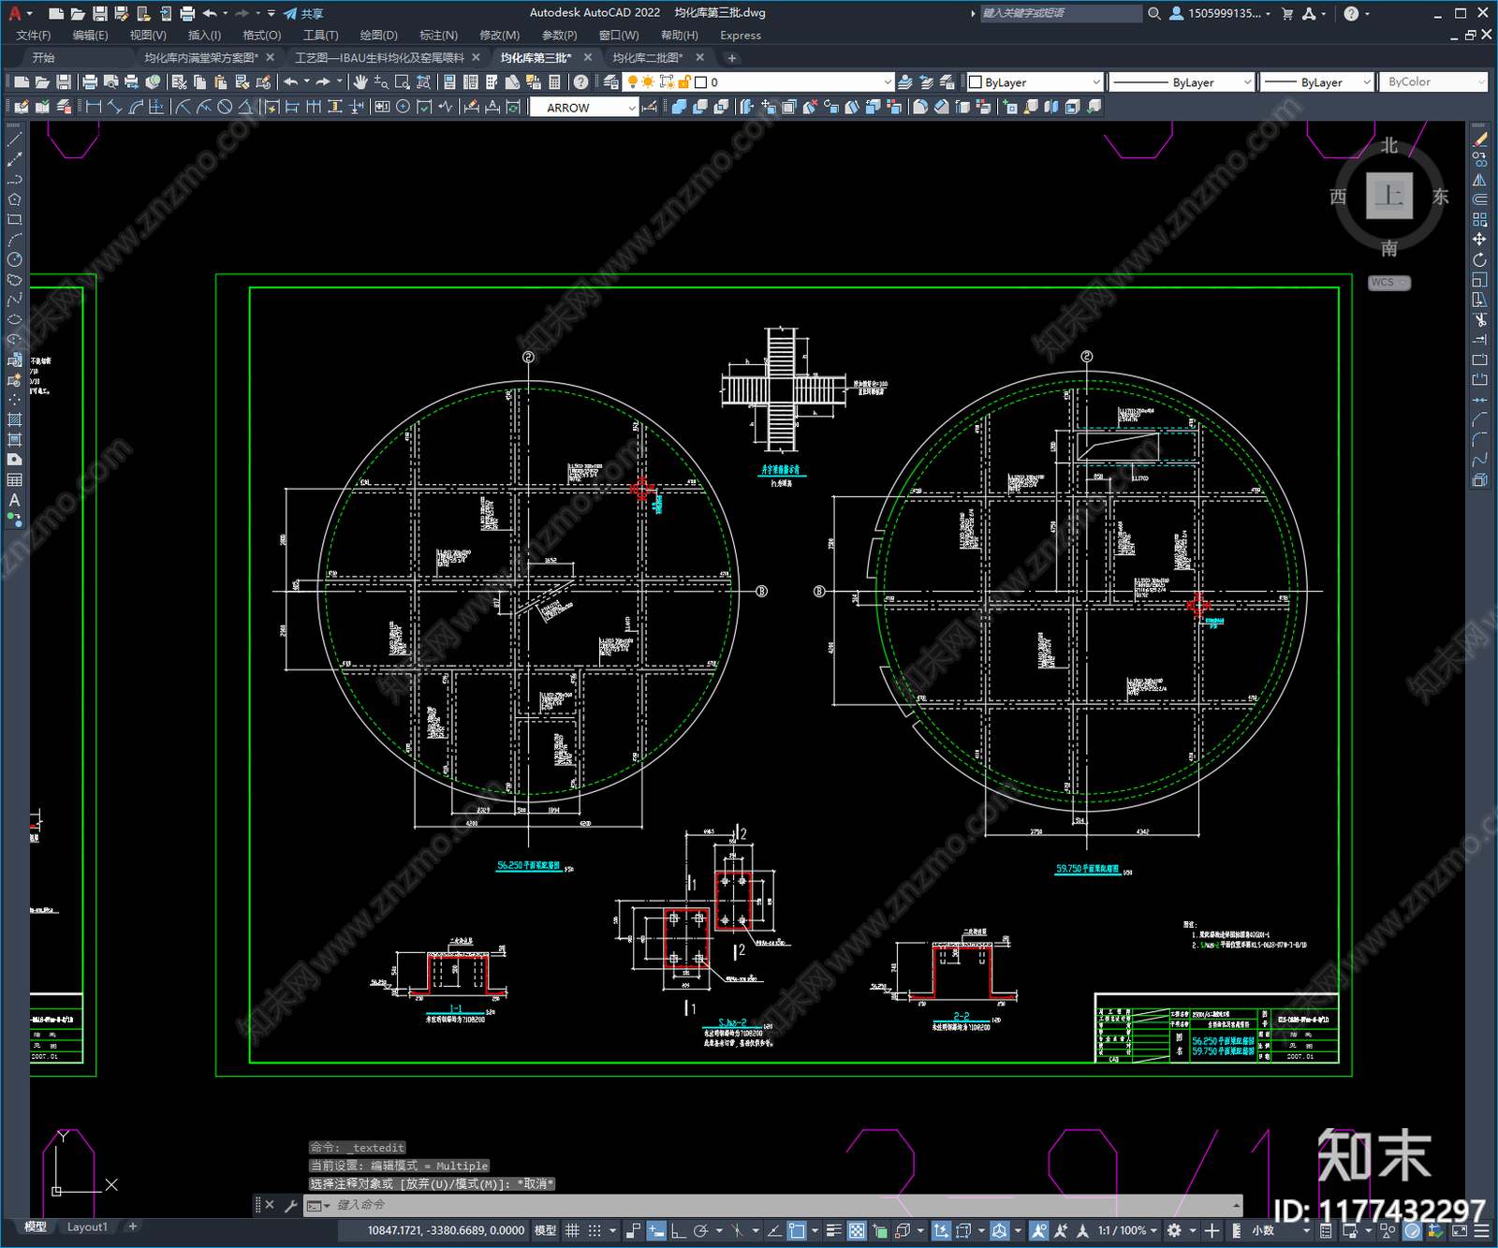Open the customization menu icon in status bar
This screenshot has width=1498, height=1248.
pos(1481,1230)
